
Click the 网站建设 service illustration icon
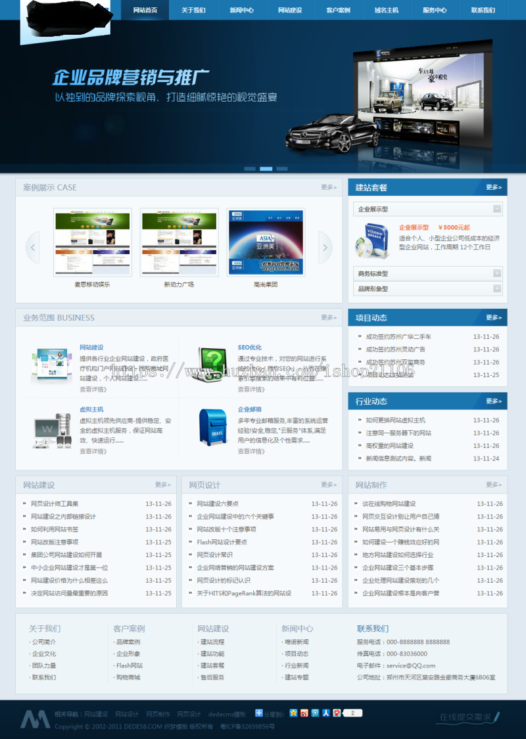click(51, 365)
